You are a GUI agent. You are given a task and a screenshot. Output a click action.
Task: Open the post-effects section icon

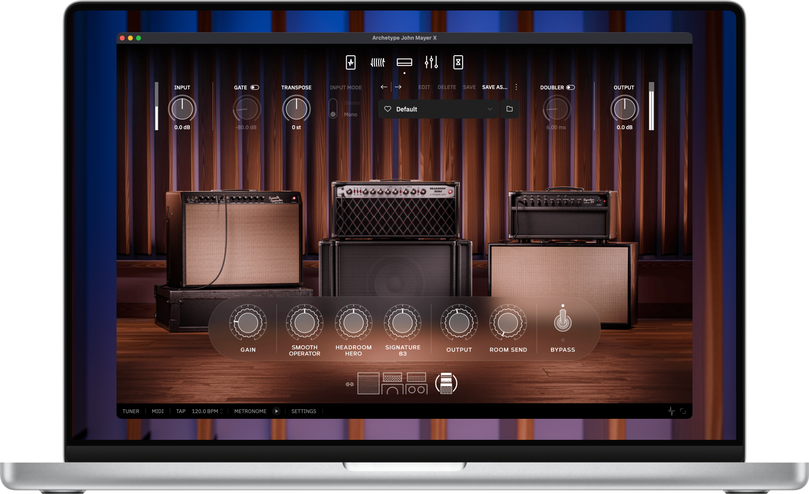point(458,63)
